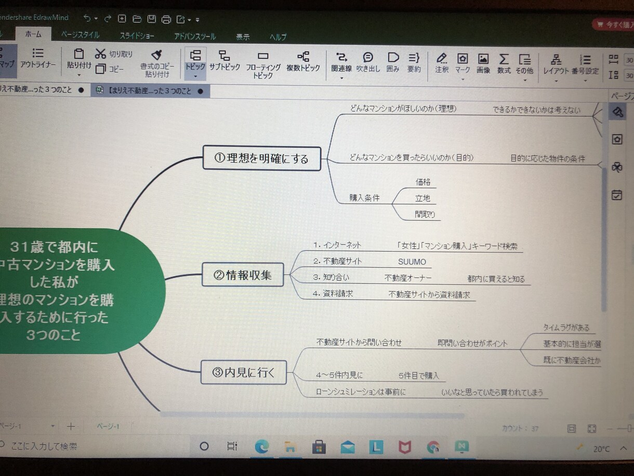Insert an 画像 image
Screen dimensions: 634x476
(x=483, y=63)
